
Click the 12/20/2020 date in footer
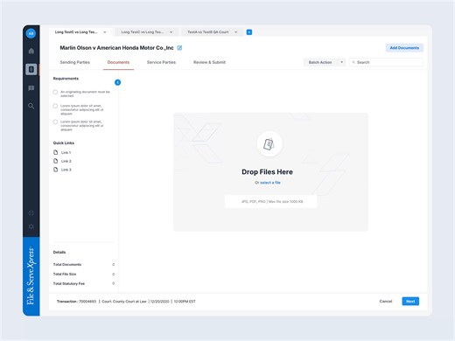click(159, 302)
